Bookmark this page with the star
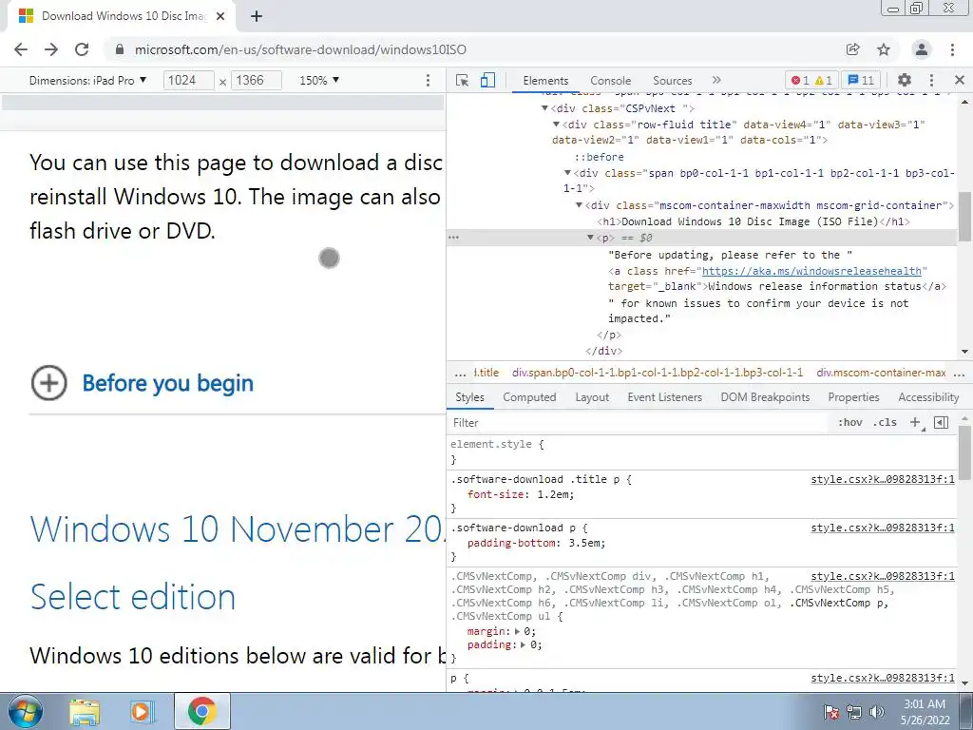The image size is (973, 730). click(x=884, y=49)
